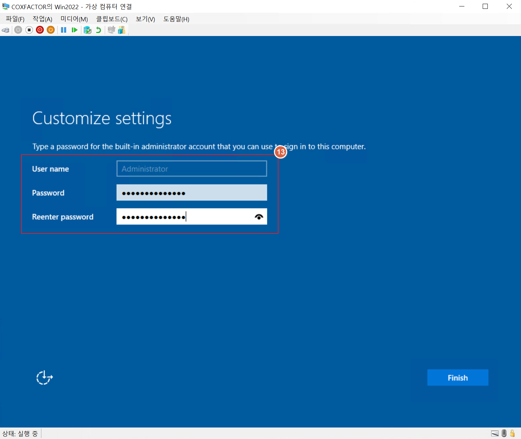Click the Finish button

pyautogui.click(x=458, y=377)
